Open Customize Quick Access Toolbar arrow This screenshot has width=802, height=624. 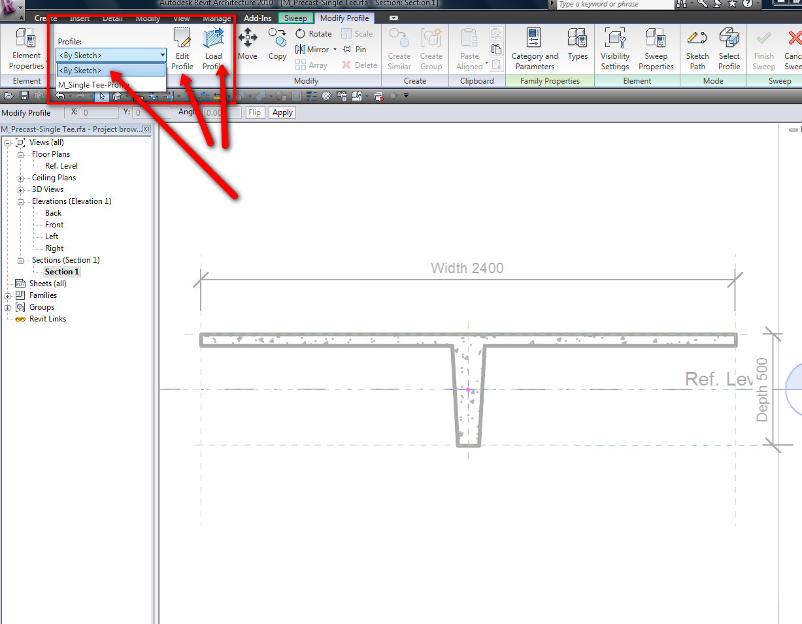pyautogui.click(x=406, y=95)
